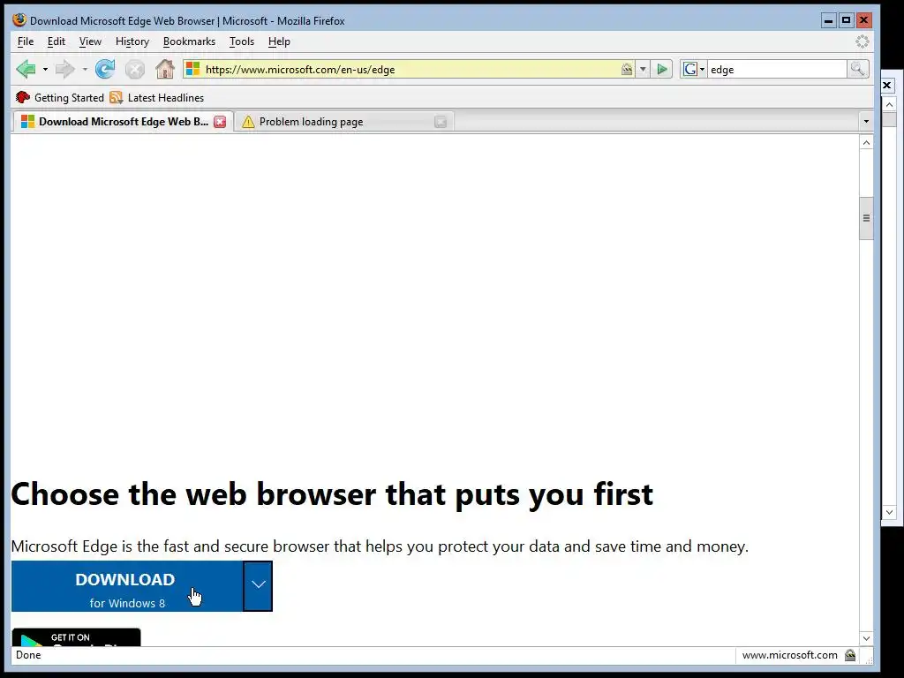Screen dimensions: 904x678
Task: Close the Problem loading page tab
Action: tap(441, 122)
